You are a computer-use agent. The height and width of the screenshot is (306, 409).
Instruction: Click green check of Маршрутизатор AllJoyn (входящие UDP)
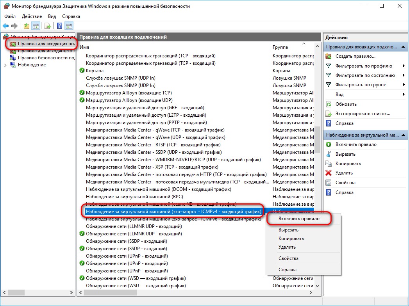tap(82, 100)
